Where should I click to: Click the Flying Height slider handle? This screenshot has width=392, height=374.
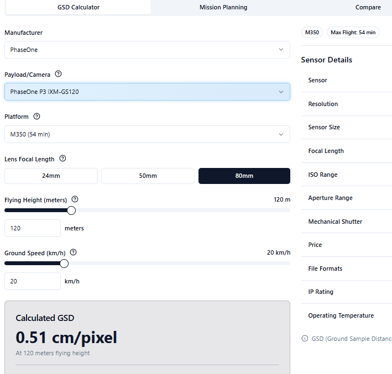[x=71, y=210]
